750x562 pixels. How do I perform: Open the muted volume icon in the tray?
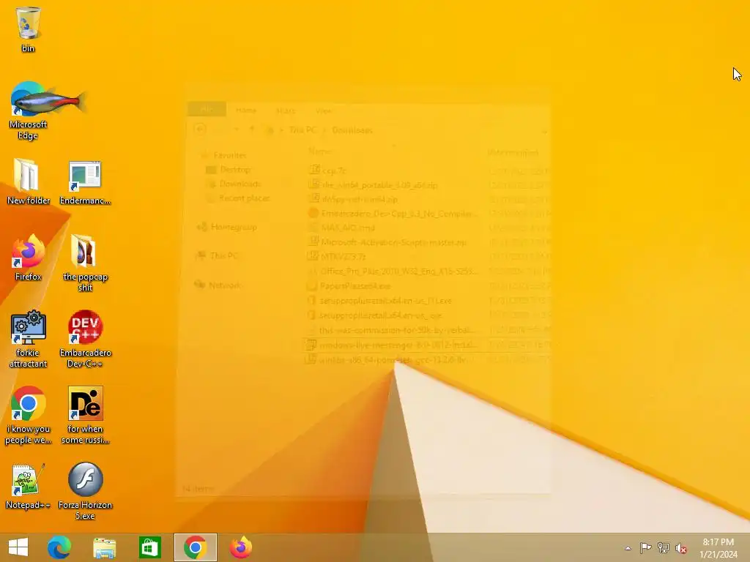[x=680, y=548]
